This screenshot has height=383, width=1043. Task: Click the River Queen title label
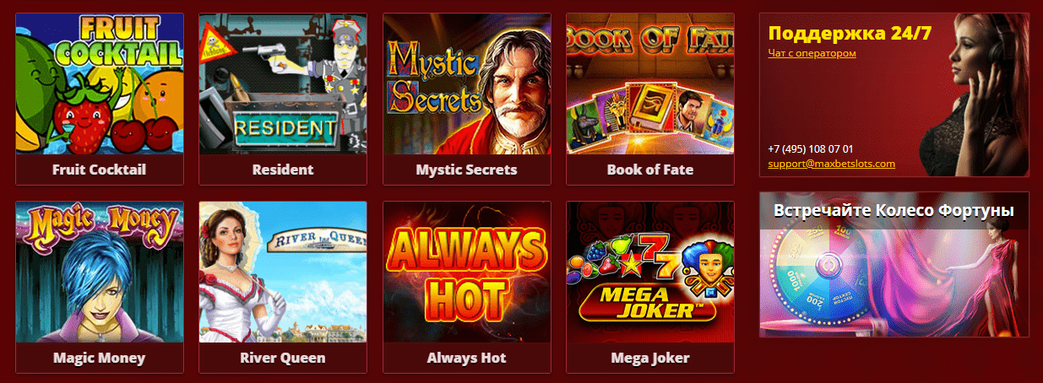coord(283,358)
